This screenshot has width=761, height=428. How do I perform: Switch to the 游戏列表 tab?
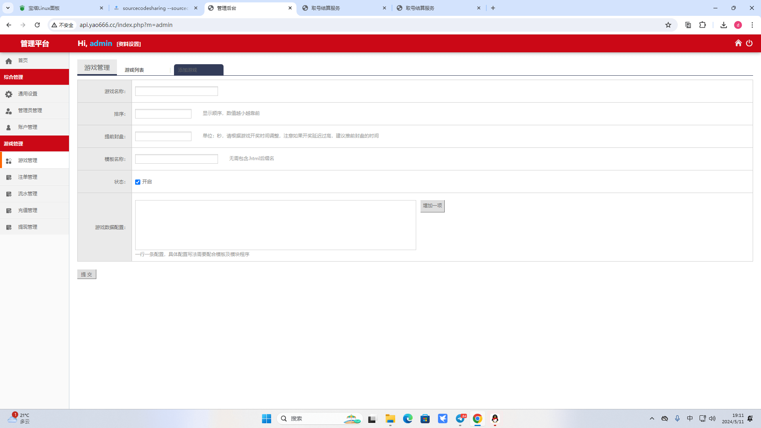pyautogui.click(x=134, y=70)
